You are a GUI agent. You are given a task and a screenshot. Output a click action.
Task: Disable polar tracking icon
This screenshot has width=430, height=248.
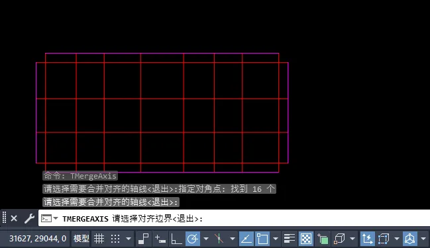coord(193,239)
